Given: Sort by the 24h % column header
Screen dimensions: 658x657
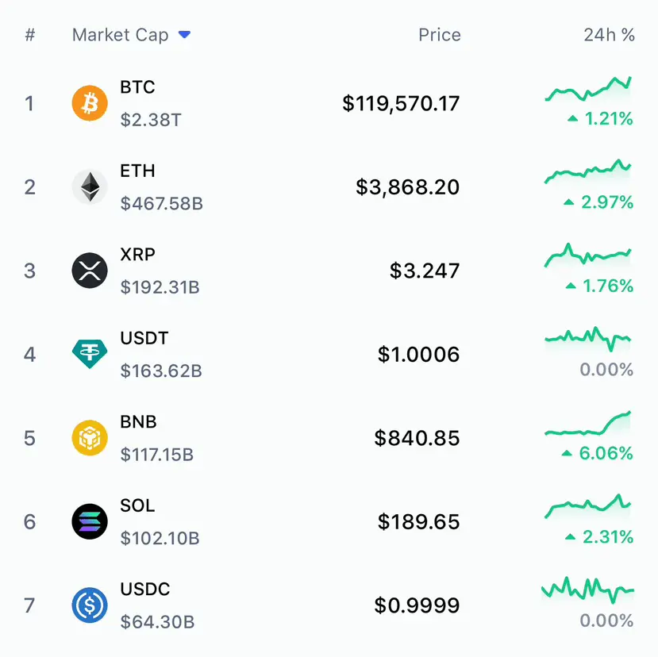Looking at the screenshot, I should (x=609, y=35).
